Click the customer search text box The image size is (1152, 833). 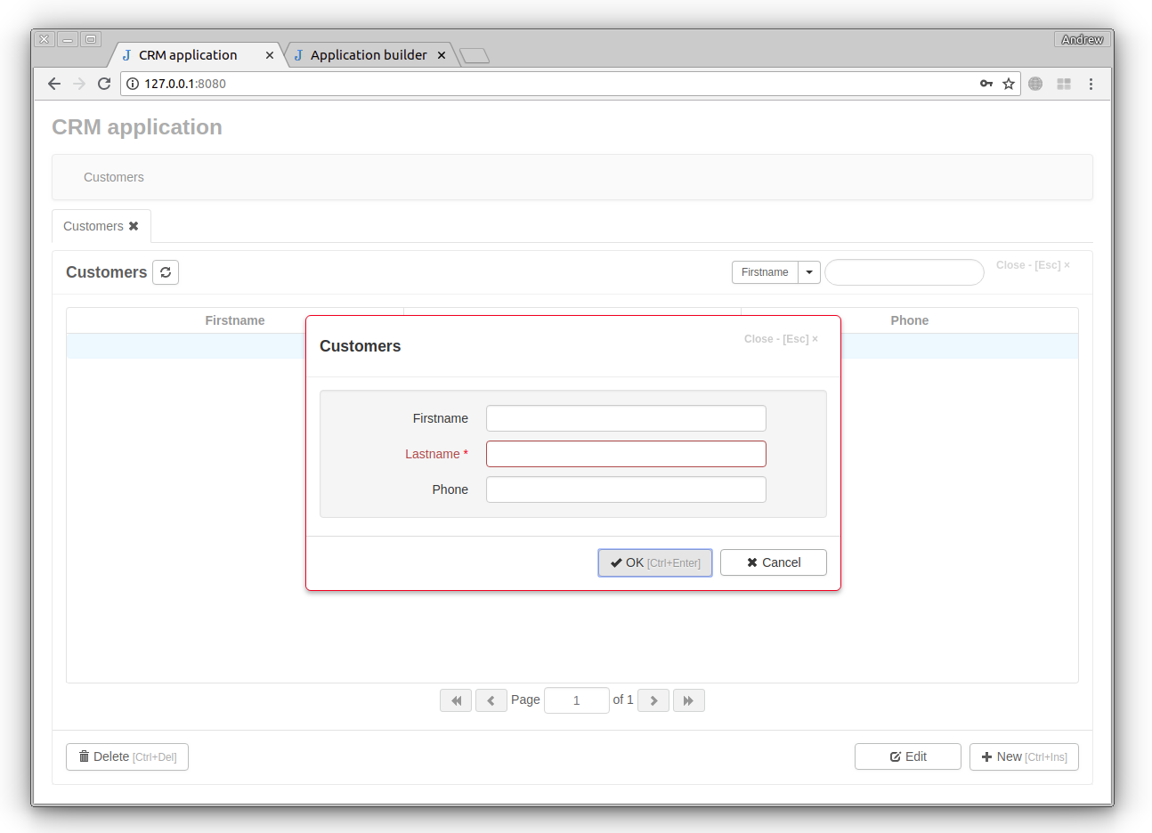(x=905, y=272)
